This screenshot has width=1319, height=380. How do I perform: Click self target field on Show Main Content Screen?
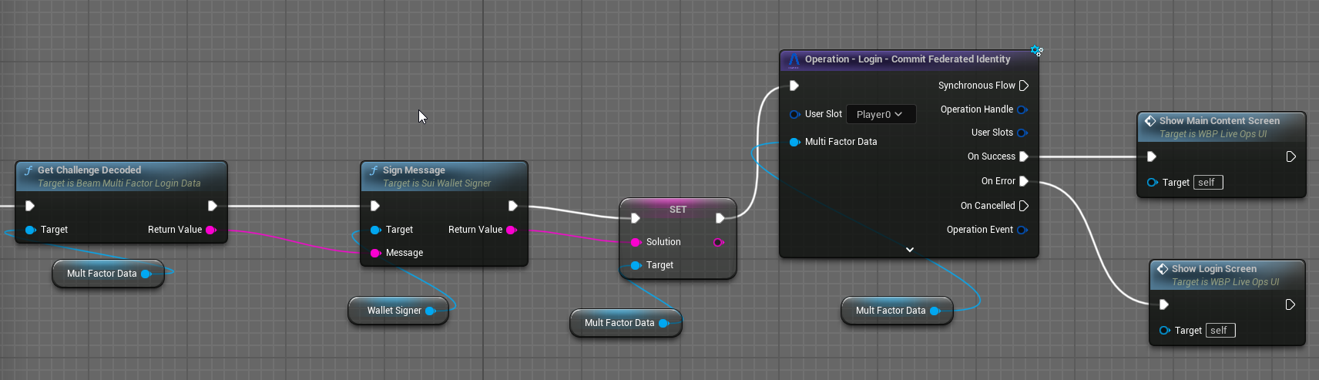(1207, 183)
